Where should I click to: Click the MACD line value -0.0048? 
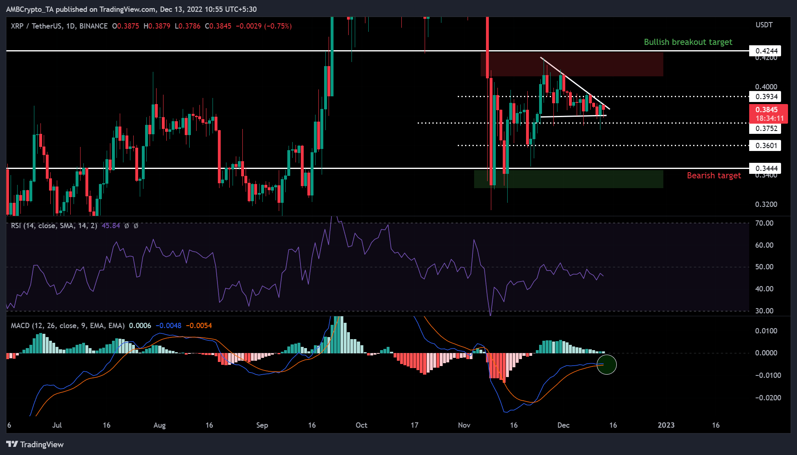pyautogui.click(x=168, y=326)
